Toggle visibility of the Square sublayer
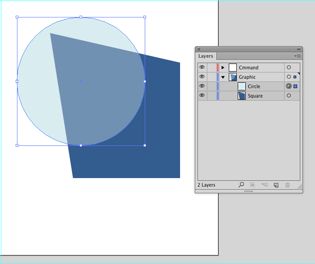 point(202,95)
